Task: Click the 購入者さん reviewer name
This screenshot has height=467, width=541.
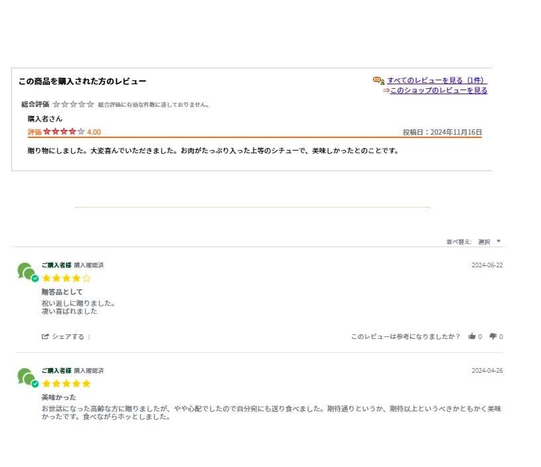Action: point(45,118)
